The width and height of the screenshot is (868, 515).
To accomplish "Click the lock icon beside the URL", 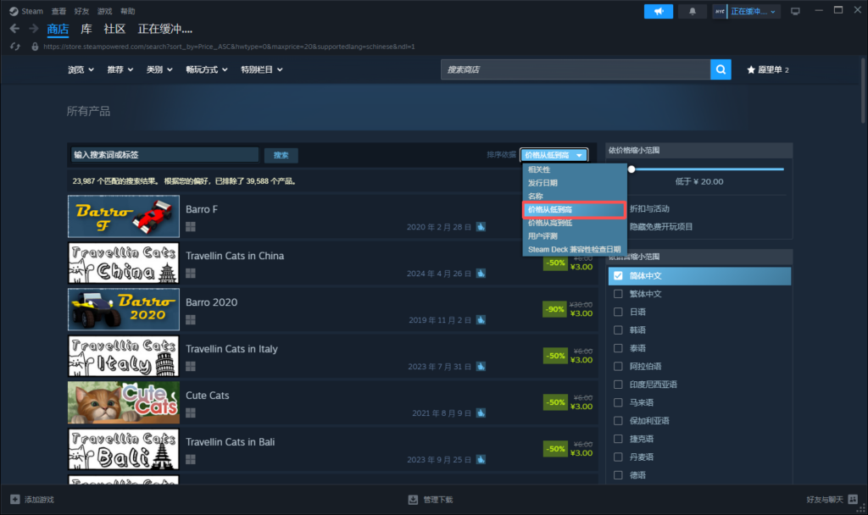I will (x=35, y=47).
